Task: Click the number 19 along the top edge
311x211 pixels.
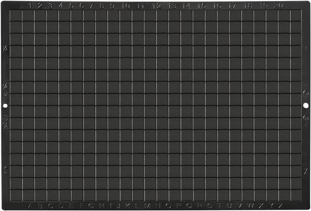Action: point(263,5)
